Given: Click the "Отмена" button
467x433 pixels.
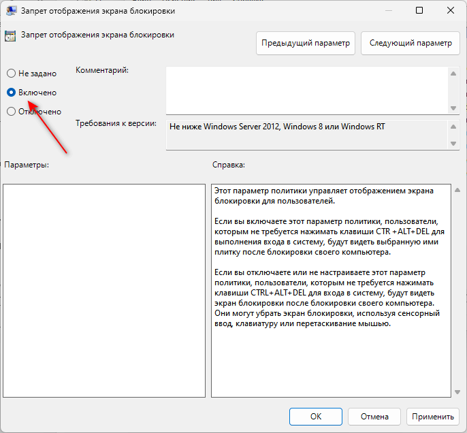Looking at the screenshot, I should [x=374, y=417].
